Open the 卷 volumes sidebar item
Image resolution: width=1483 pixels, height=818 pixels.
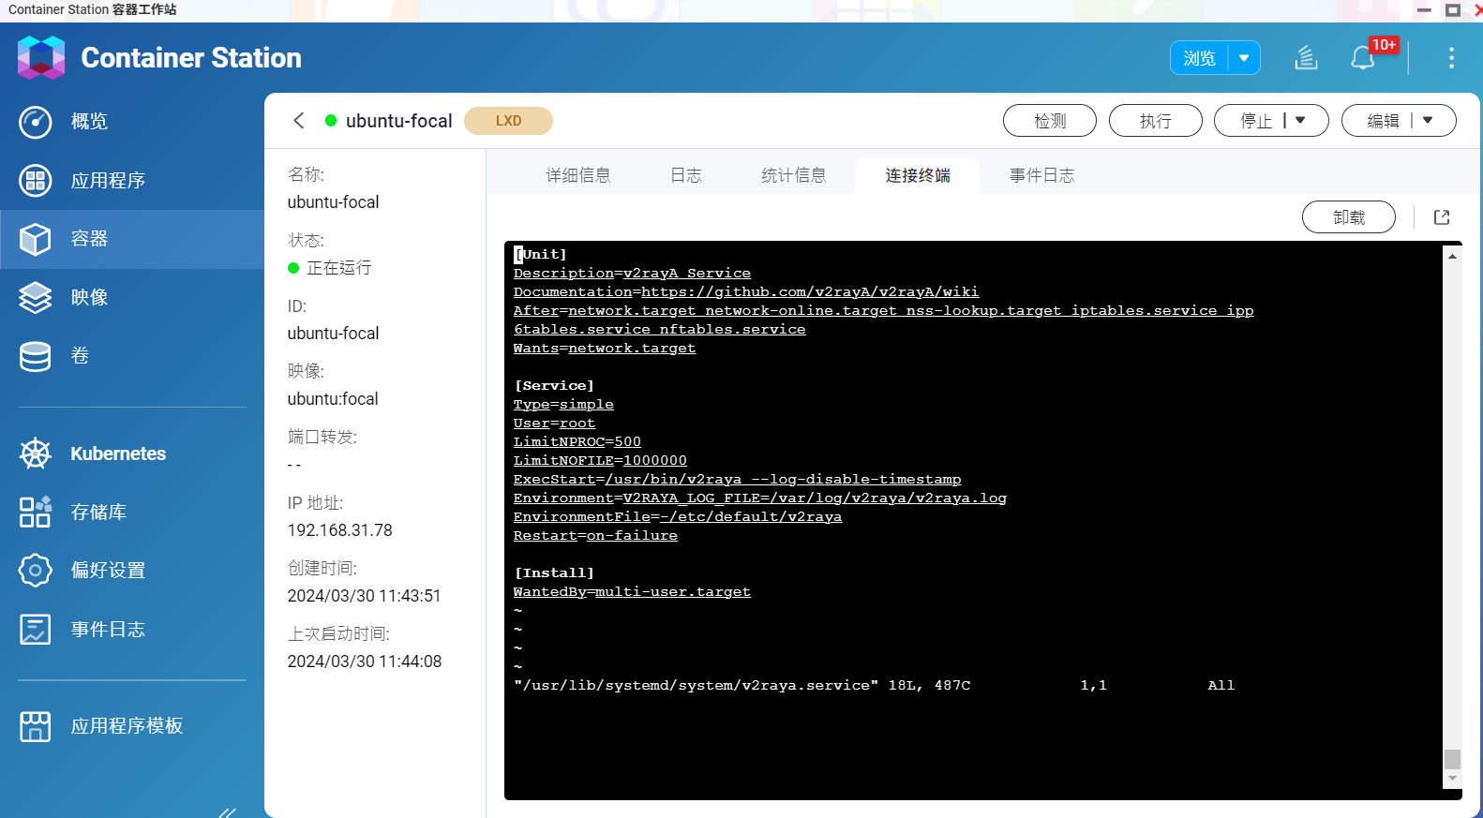pos(79,356)
